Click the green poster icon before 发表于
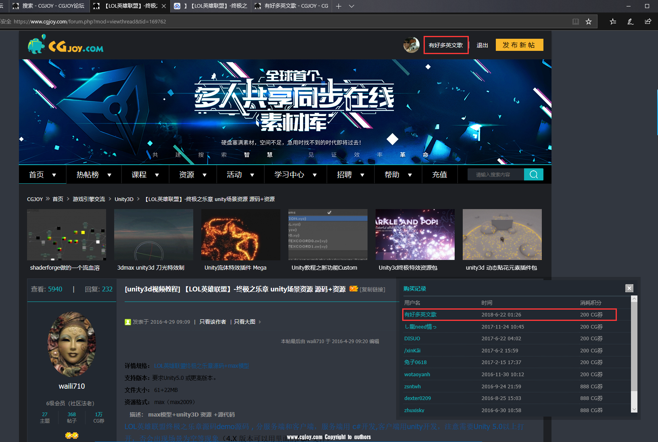Image resolution: width=658 pixels, height=442 pixels. tap(128, 322)
